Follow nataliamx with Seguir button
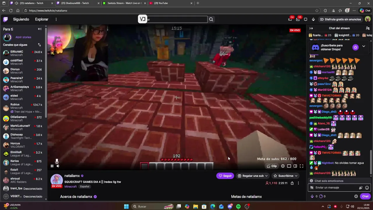 click(225, 176)
